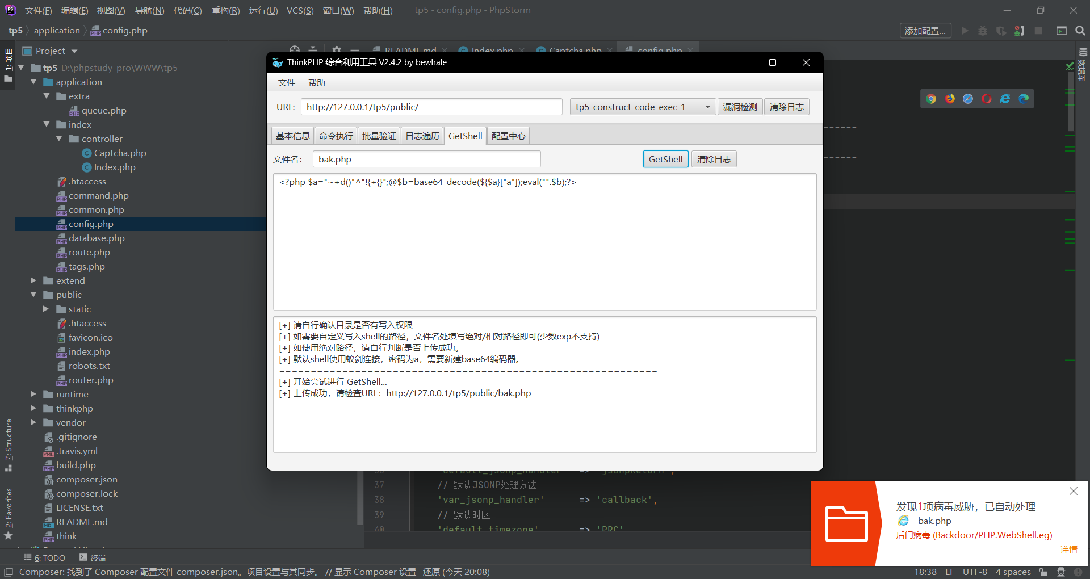Click the GetShell button
Viewport: 1090px width, 579px height.
coord(665,159)
